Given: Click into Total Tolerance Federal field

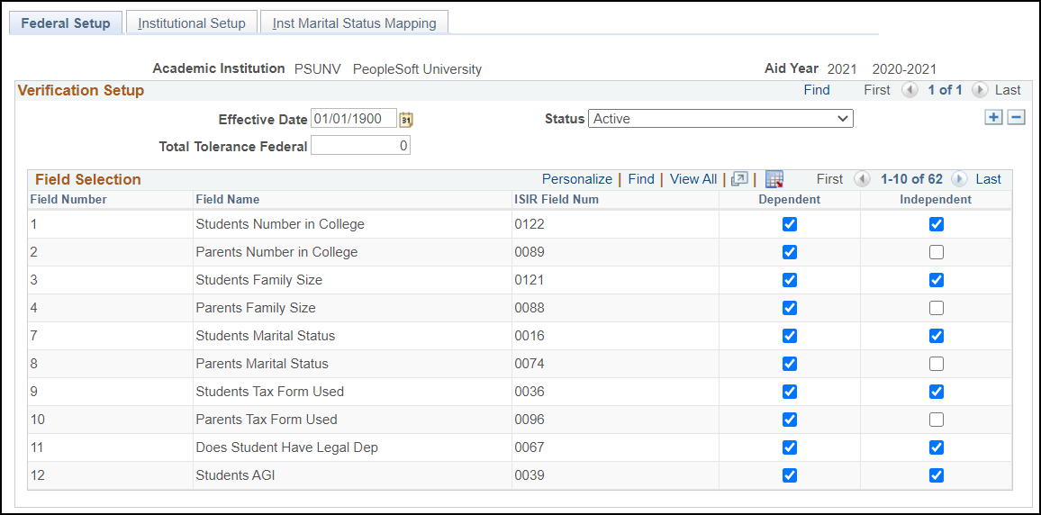Looking at the screenshot, I should [360, 146].
